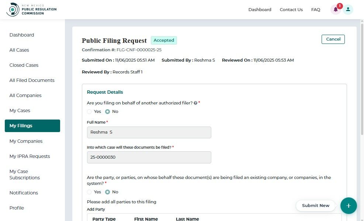
Task: Click the Full Name input field
Action: [x=149, y=132]
